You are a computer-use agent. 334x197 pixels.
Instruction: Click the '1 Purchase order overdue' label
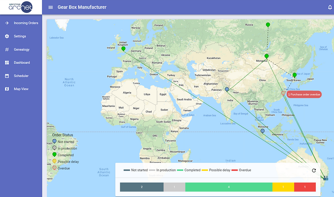[304, 94]
